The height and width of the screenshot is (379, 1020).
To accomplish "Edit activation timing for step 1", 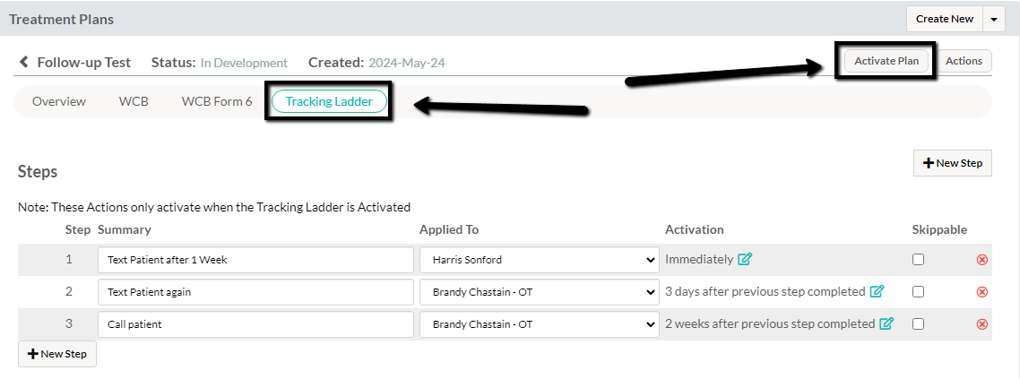I will click(745, 259).
